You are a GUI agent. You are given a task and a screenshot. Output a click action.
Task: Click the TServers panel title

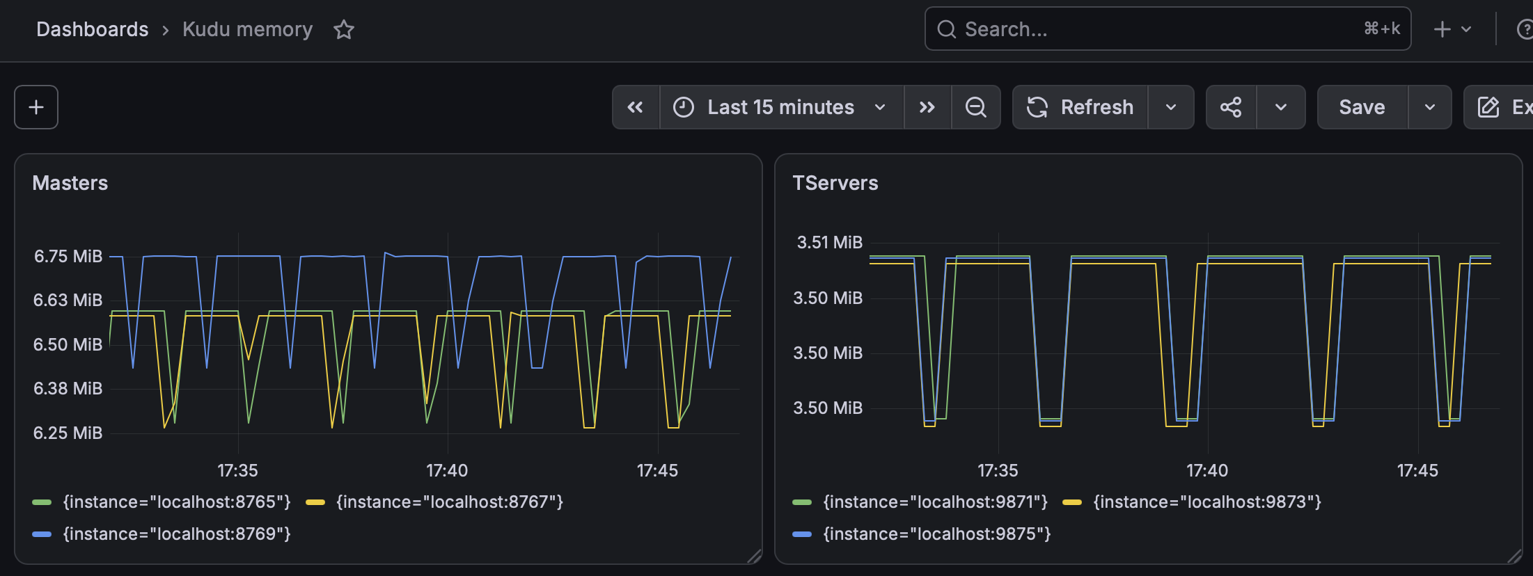click(x=835, y=183)
